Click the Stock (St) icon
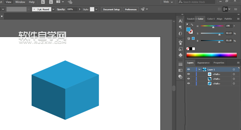The width and height of the screenshot is (241, 130). tap(51, 2)
